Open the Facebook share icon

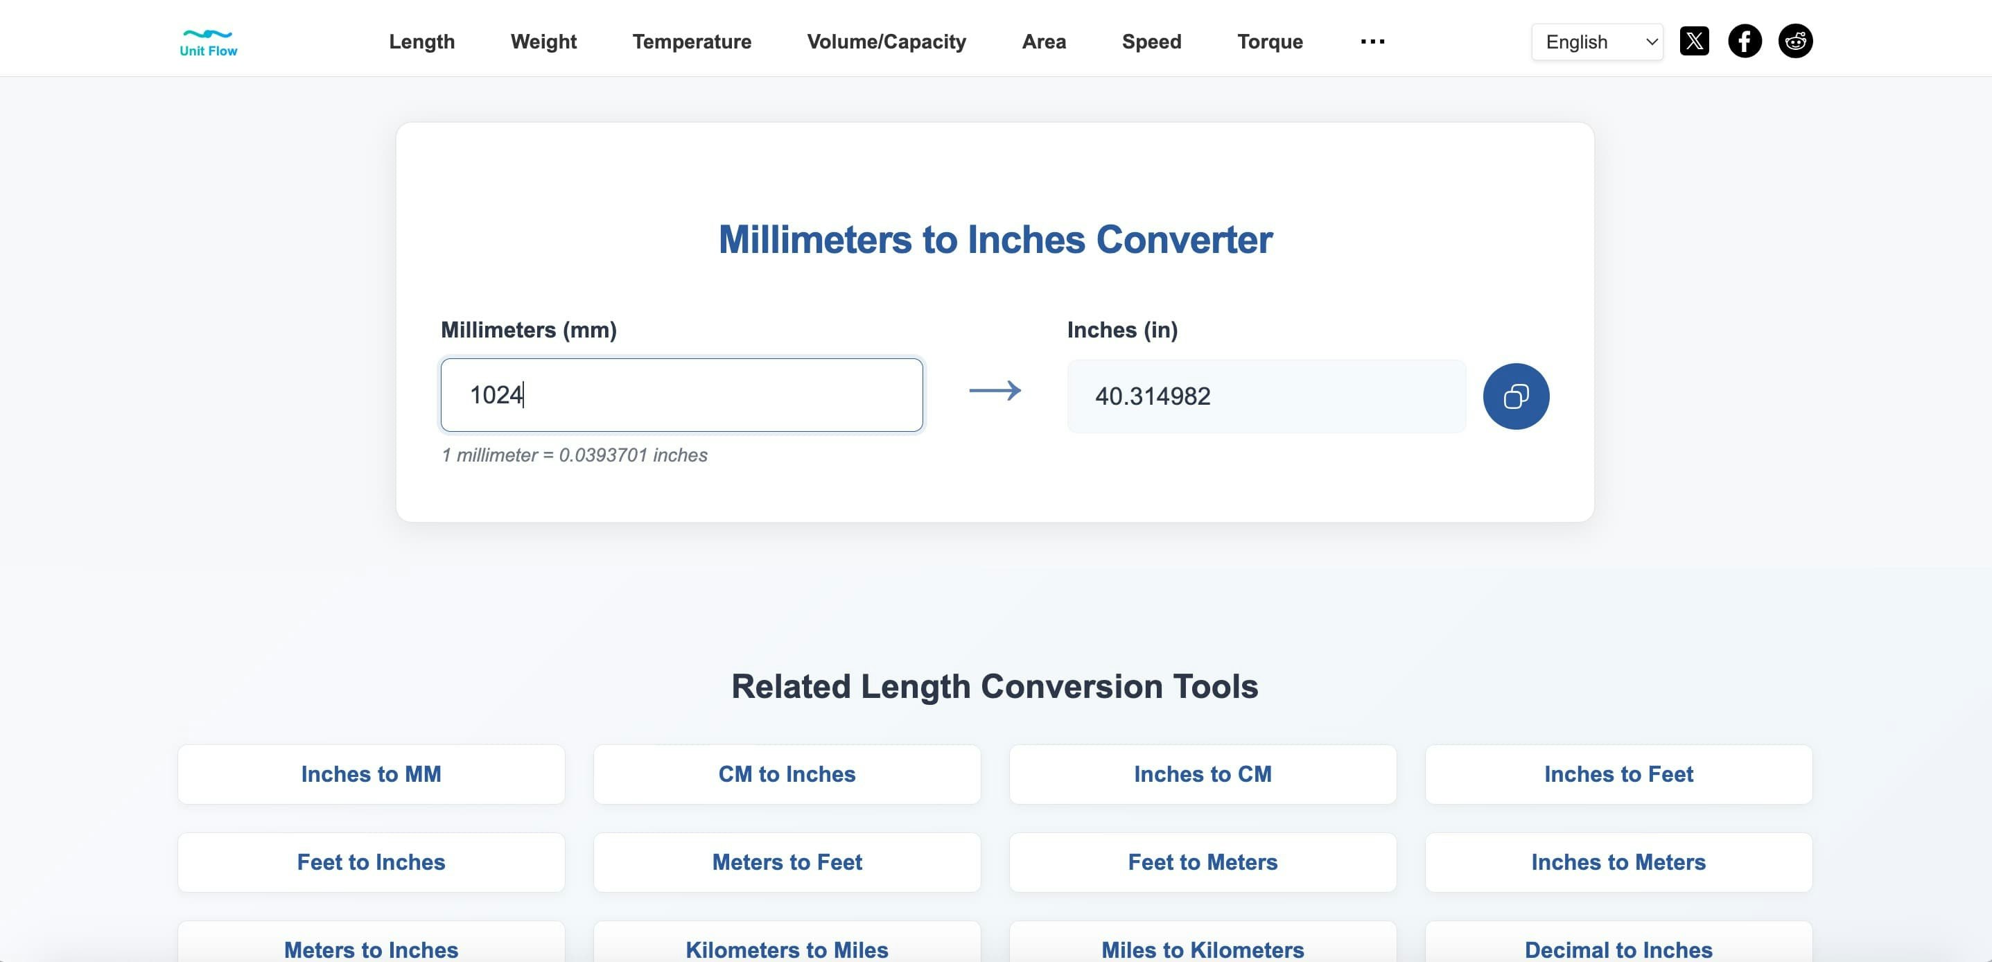pyautogui.click(x=1745, y=41)
